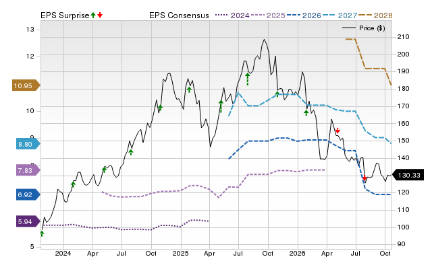432x257 pixels.
Task: Click the '12' label on the left EPS axis
Action: pyautogui.click(x=30, y=57)
